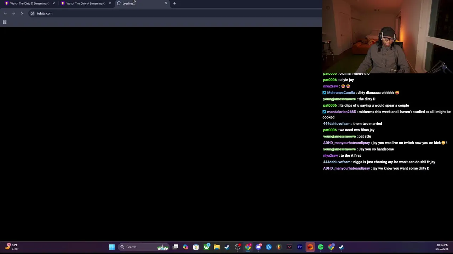Open the first Steam taskbar icon

point(227,247)
